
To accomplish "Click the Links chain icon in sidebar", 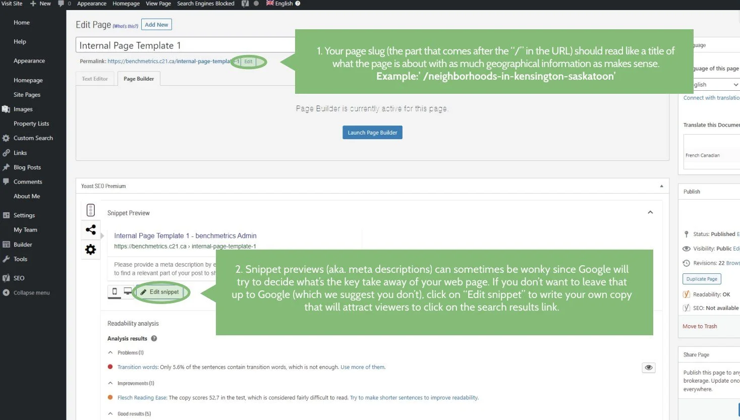I will point(6,153).
